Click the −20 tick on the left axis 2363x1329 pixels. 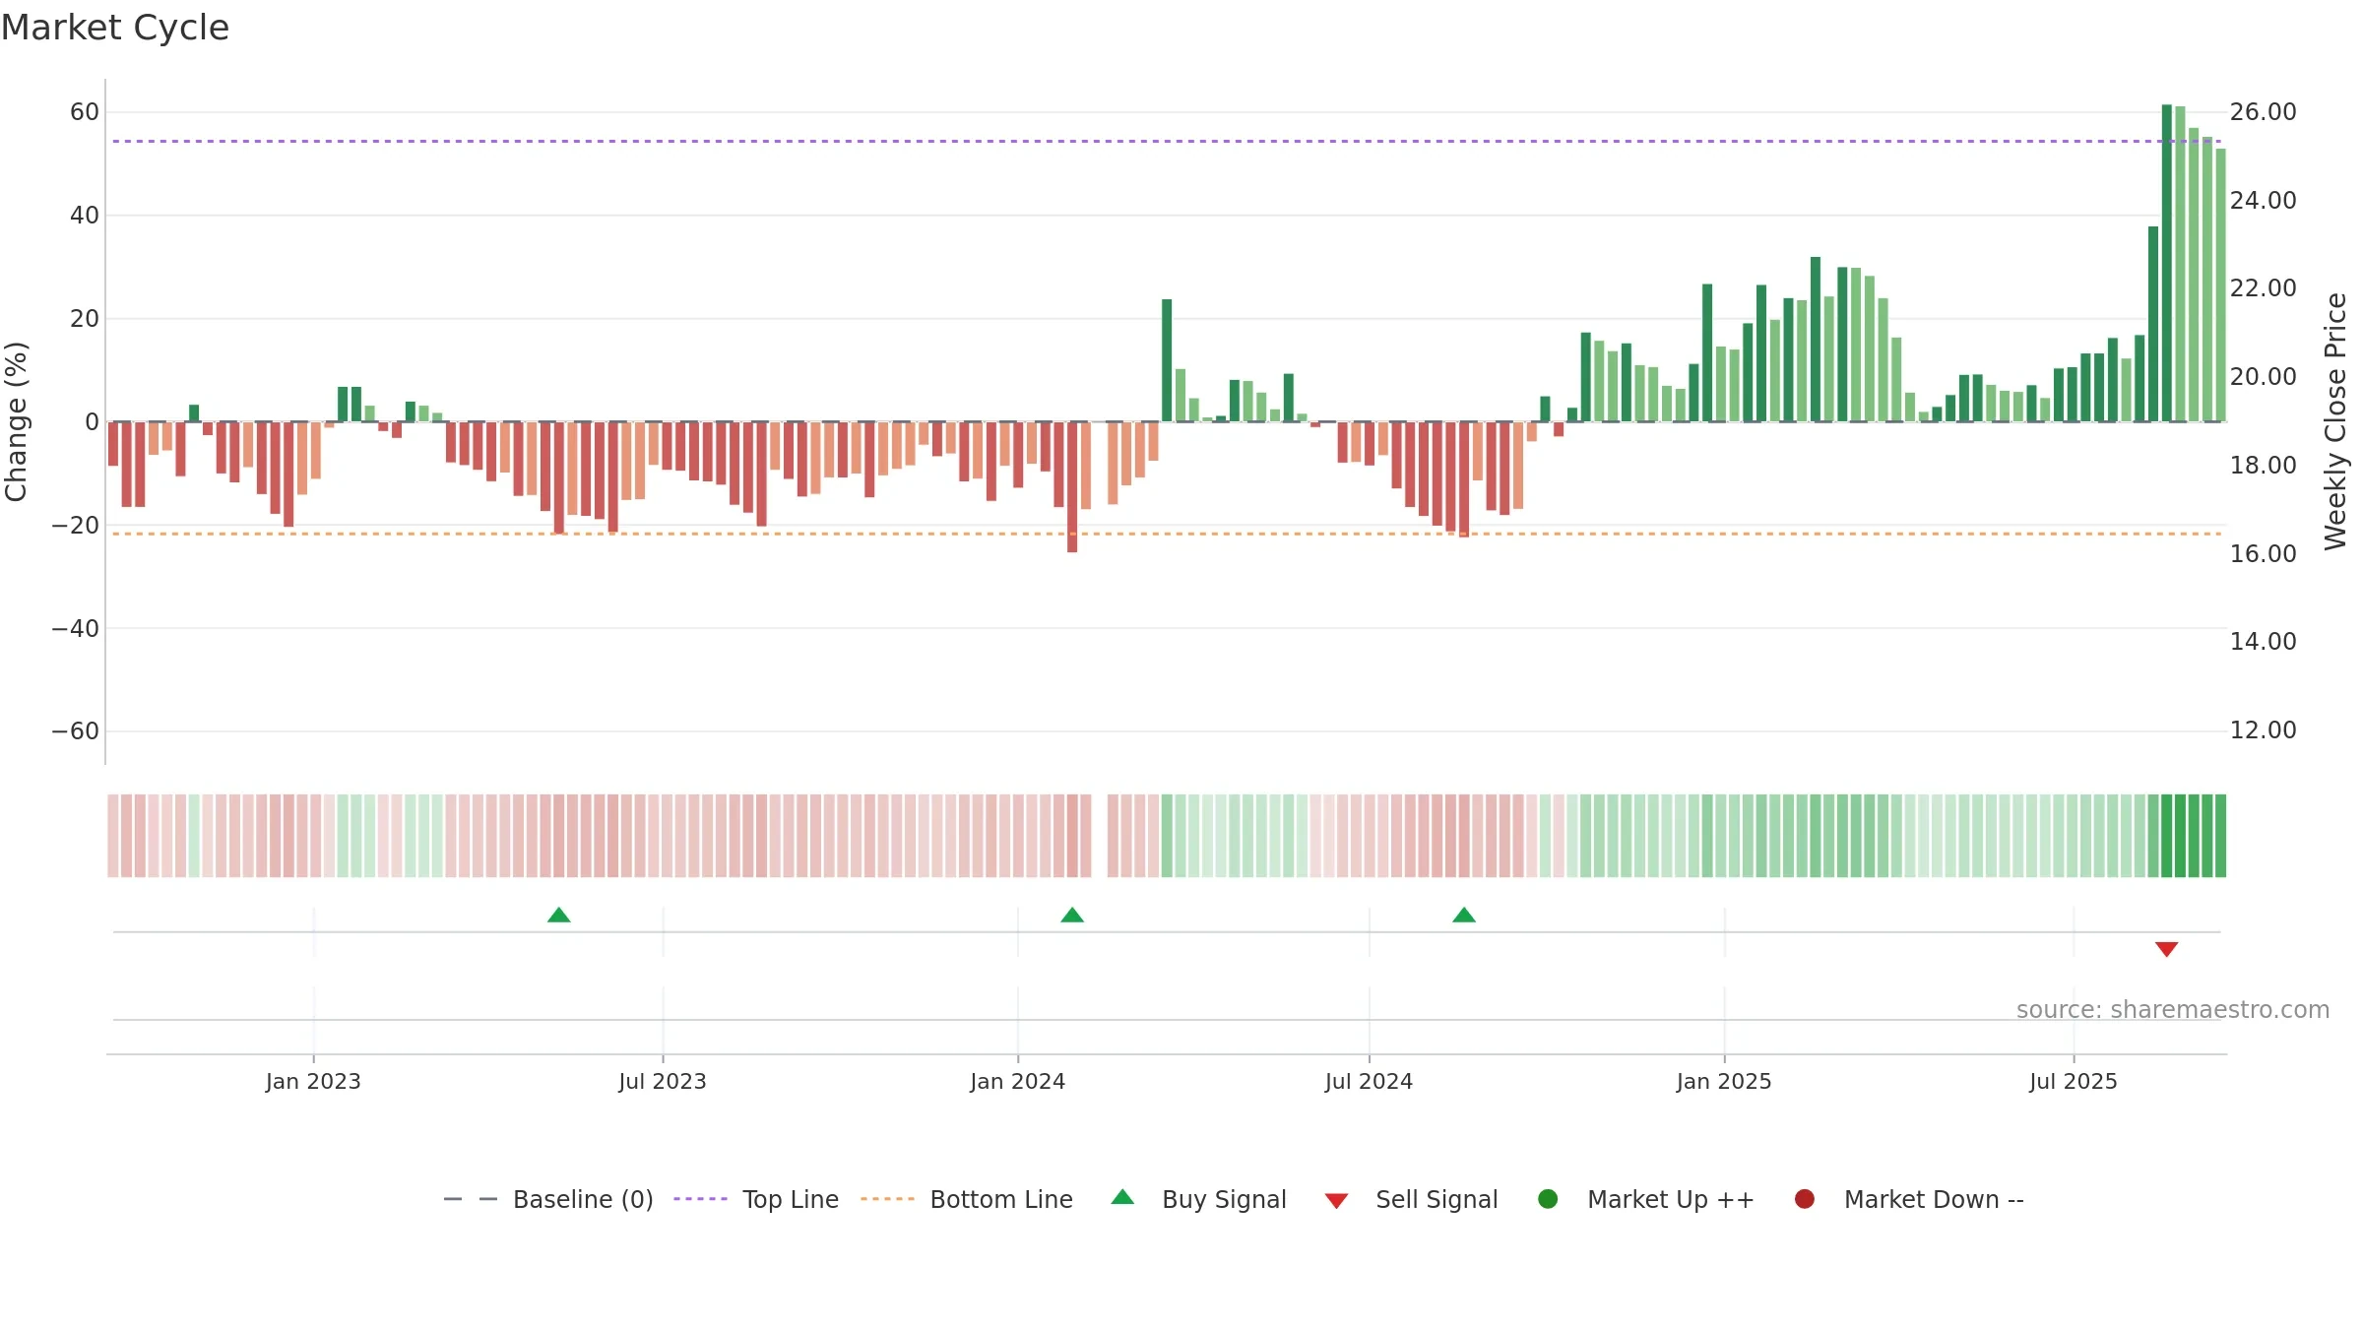click(76, 525)
